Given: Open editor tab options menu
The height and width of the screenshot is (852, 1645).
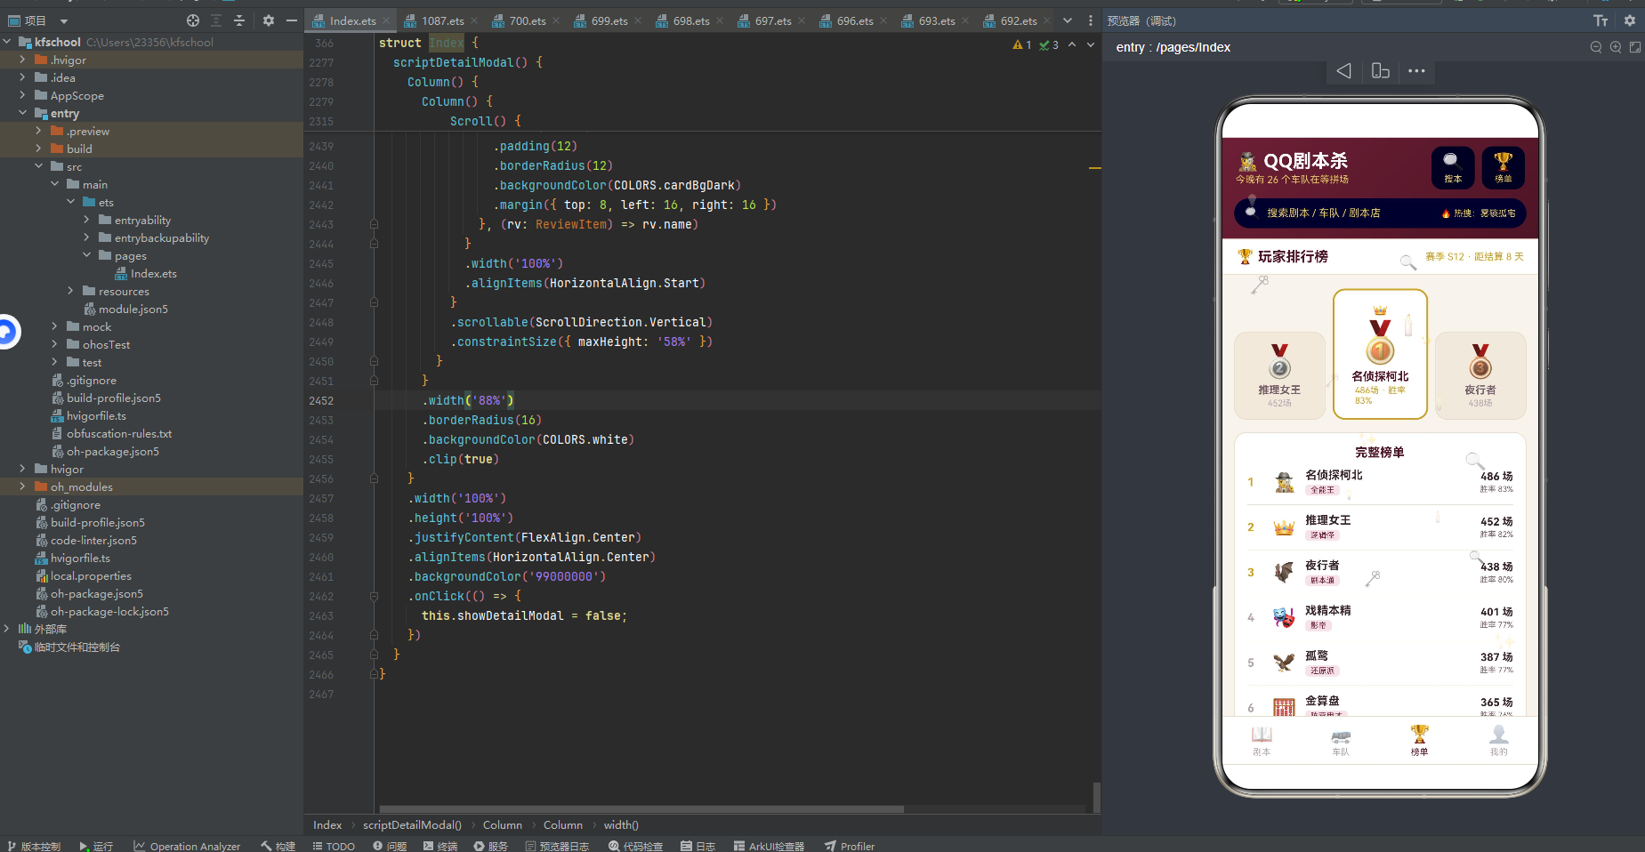Looking at the screenshot, I should point(1089,21).
